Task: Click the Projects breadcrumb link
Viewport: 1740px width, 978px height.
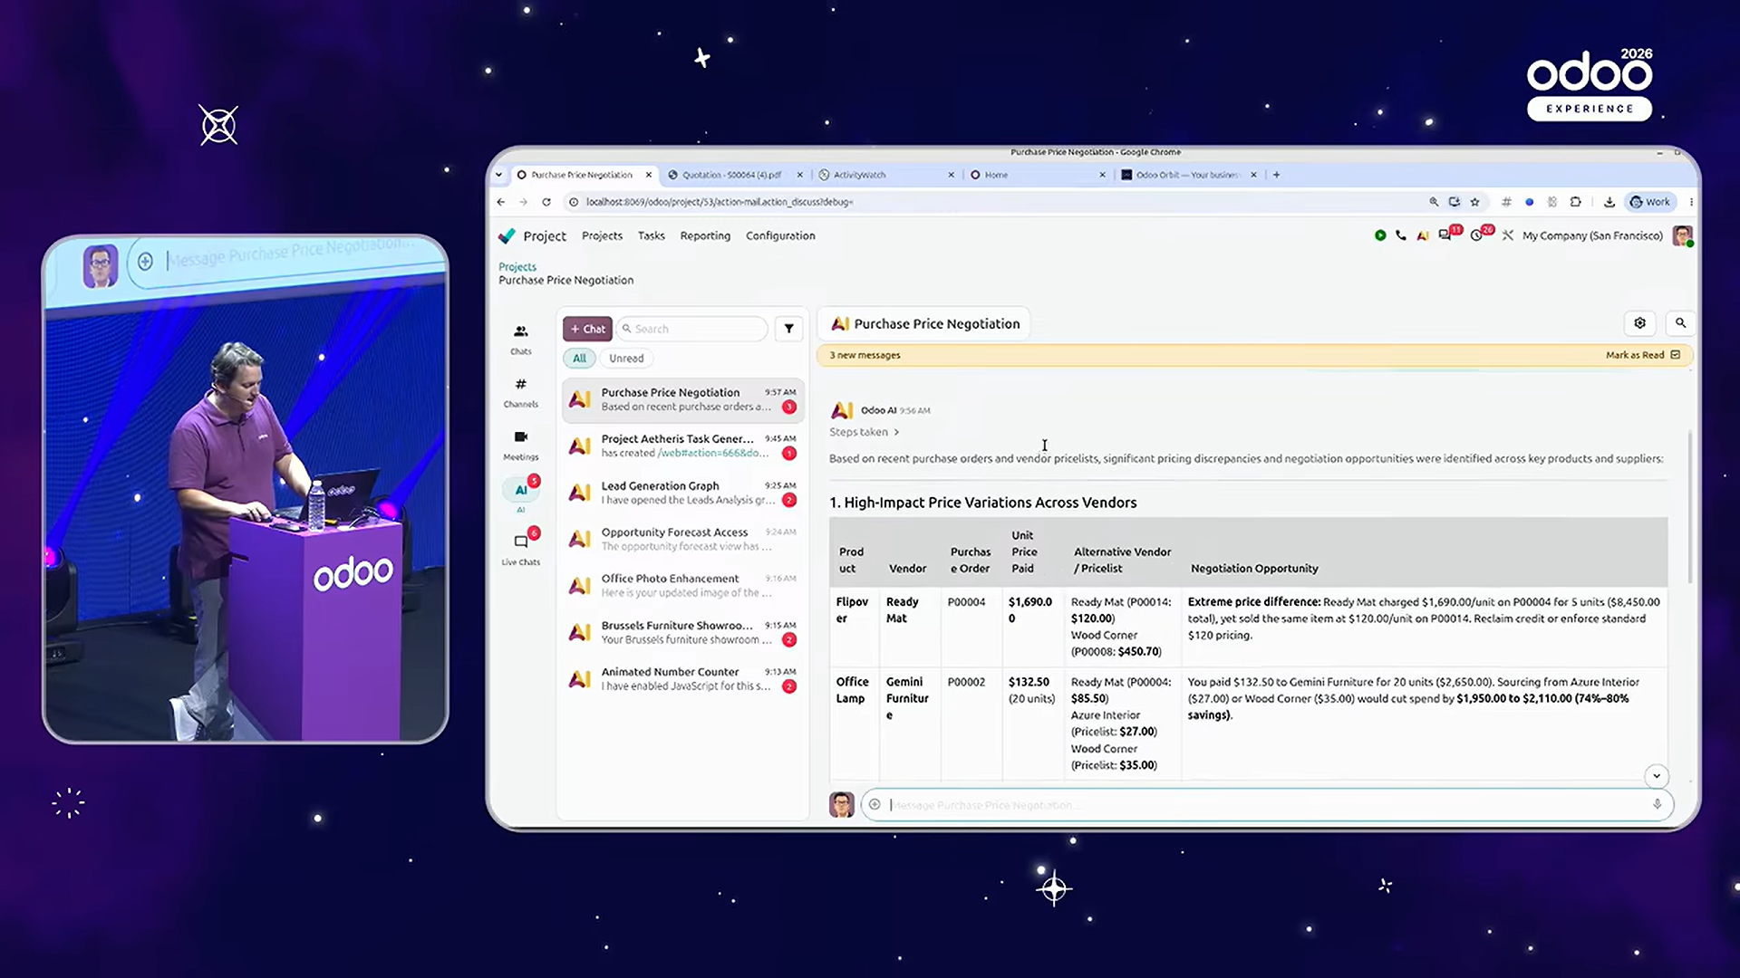Action: [x=517, y=267]
